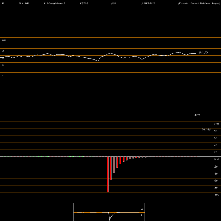Click the "SI & MR" header text
This screenshot has height=221, width=221.
(x=23, y=4)
